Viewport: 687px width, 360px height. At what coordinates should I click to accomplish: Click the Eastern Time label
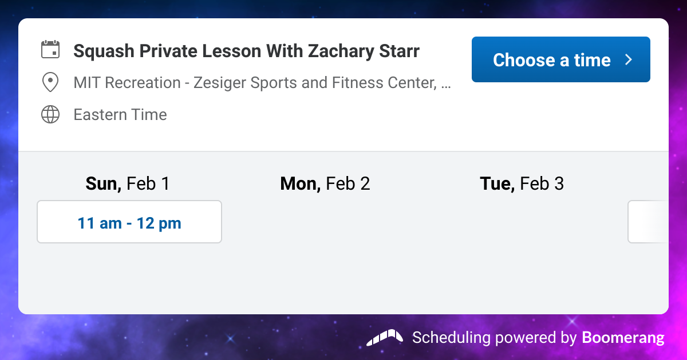(x=120, y=114)
